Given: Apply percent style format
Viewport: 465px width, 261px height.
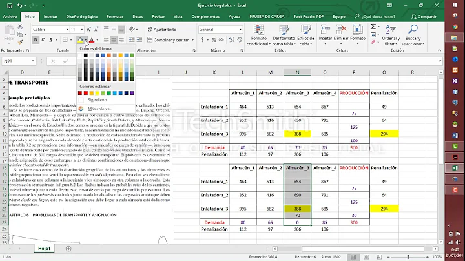Looking at the screenshot, I should (214, 40).
